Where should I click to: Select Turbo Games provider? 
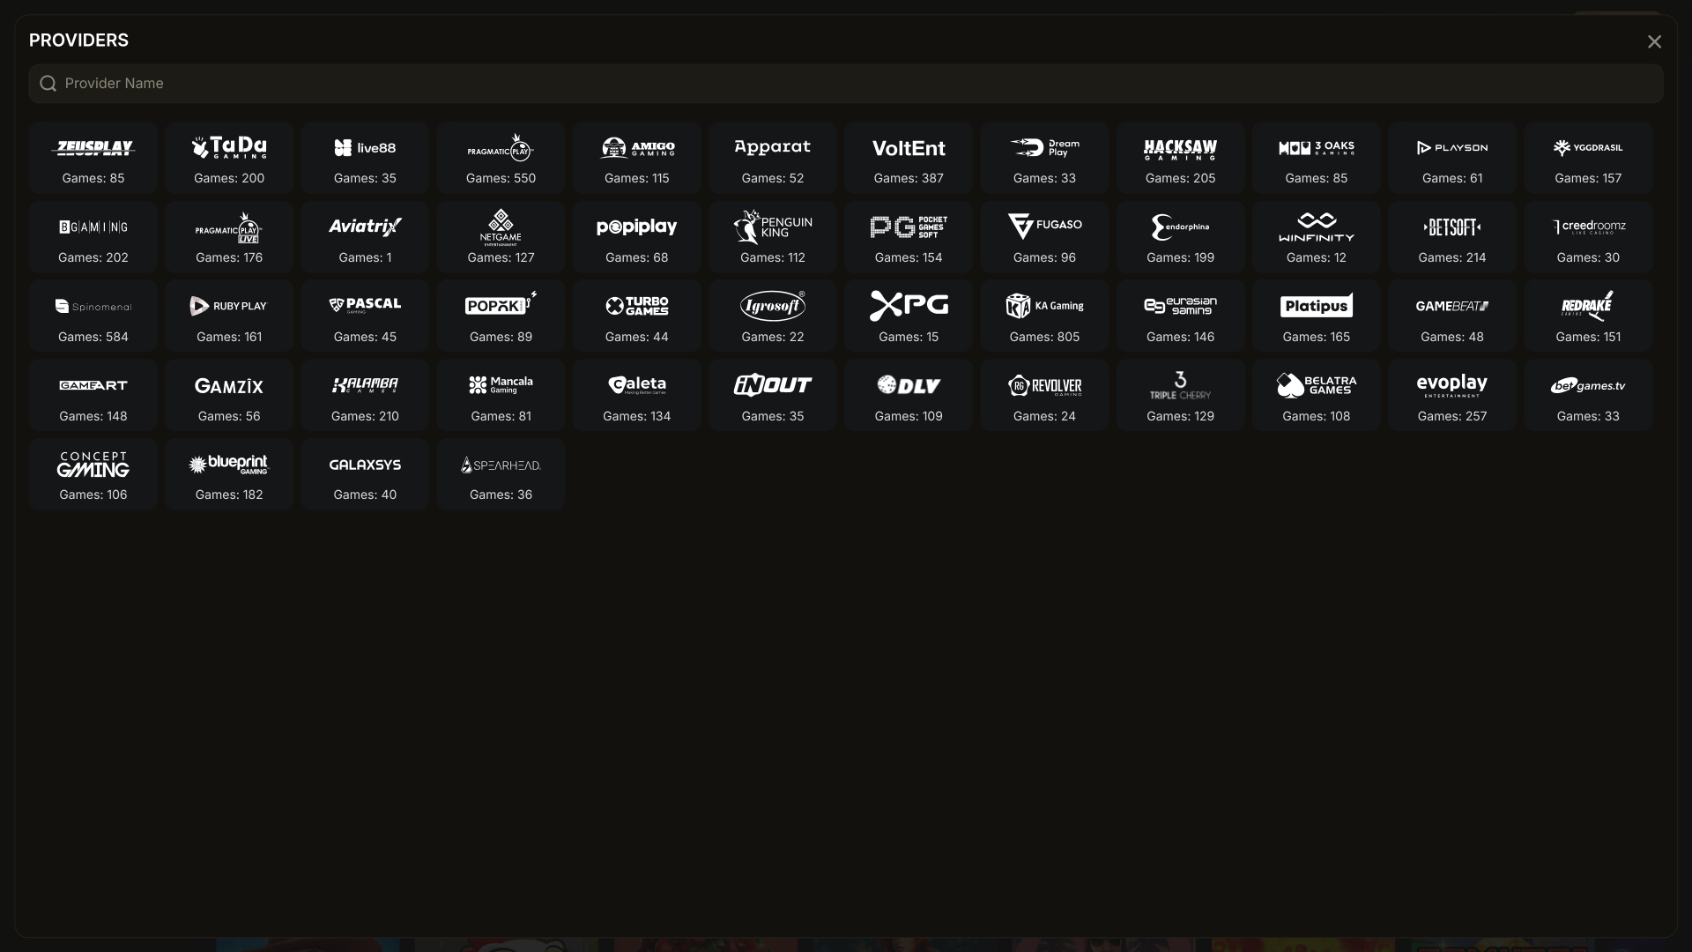click(x=637, y=316)
